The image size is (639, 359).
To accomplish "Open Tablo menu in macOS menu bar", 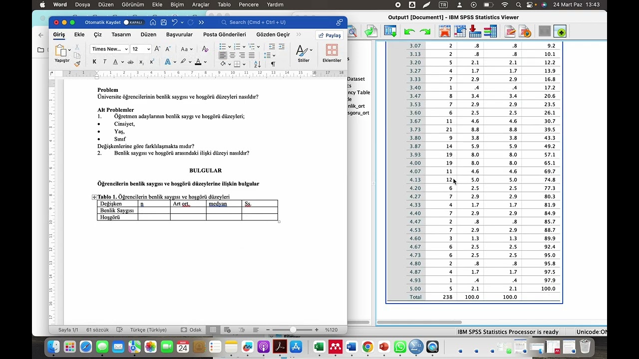I will click(x=224, y=4).
